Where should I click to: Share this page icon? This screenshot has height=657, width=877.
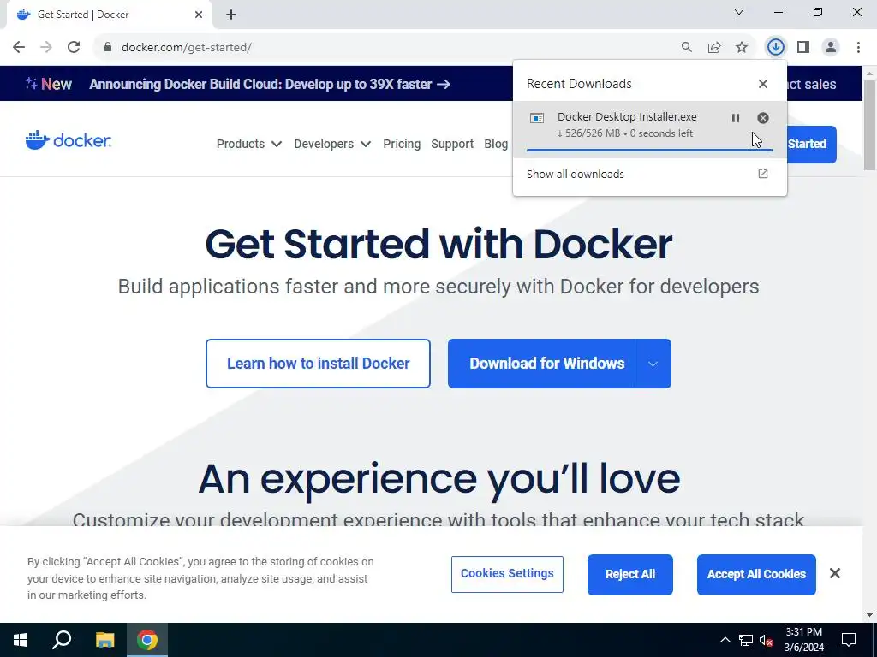pyautogui.click(x=713, y=47)
